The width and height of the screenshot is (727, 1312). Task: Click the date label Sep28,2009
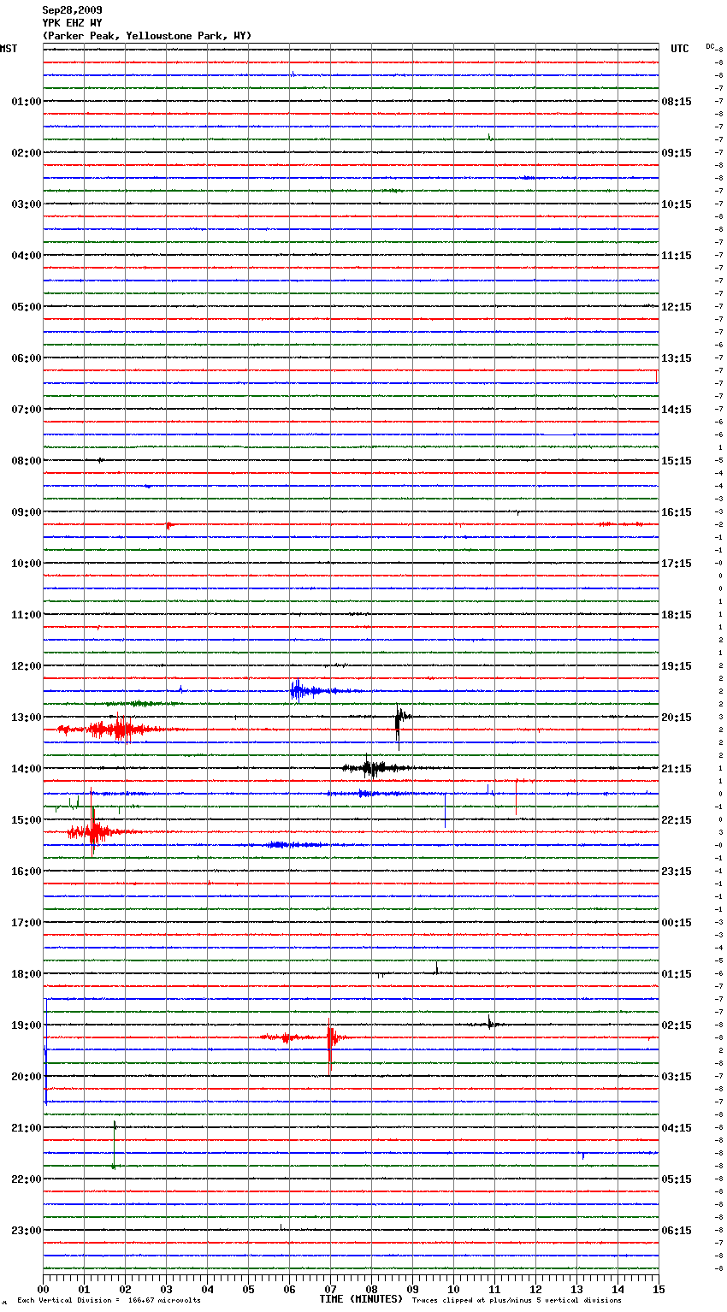click(72, 10)
